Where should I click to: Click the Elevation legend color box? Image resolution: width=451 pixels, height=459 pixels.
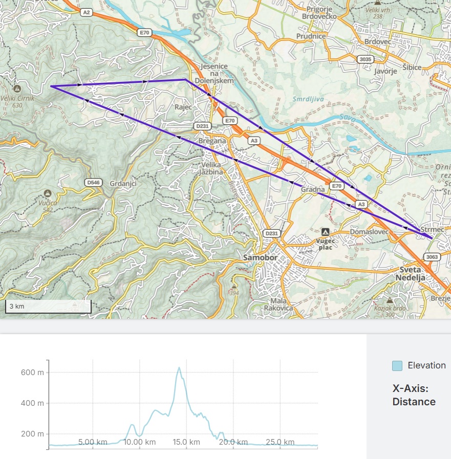[x=397, y=365]
